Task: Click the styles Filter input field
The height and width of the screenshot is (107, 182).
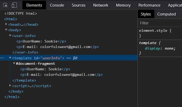Action: 160,23
